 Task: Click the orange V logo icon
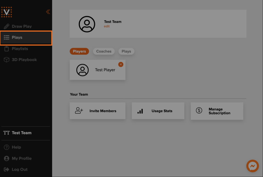(6, 12)
